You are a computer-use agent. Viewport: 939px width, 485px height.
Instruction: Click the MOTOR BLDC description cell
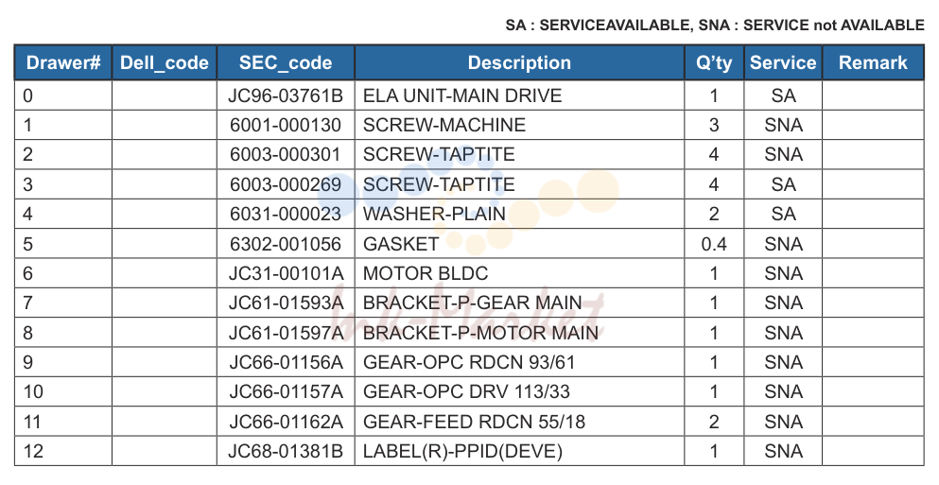[519, 273]
